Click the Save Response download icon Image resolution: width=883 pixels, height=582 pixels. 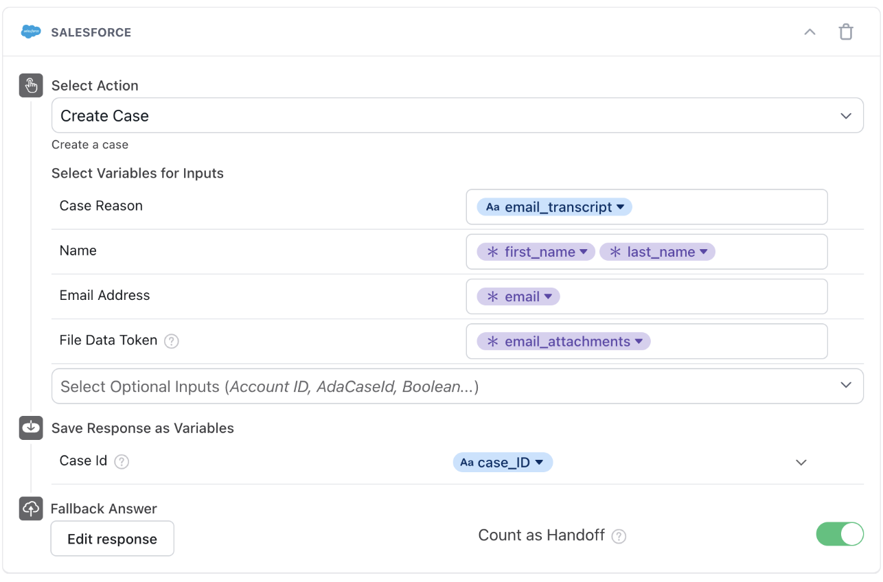coord(31,428)
